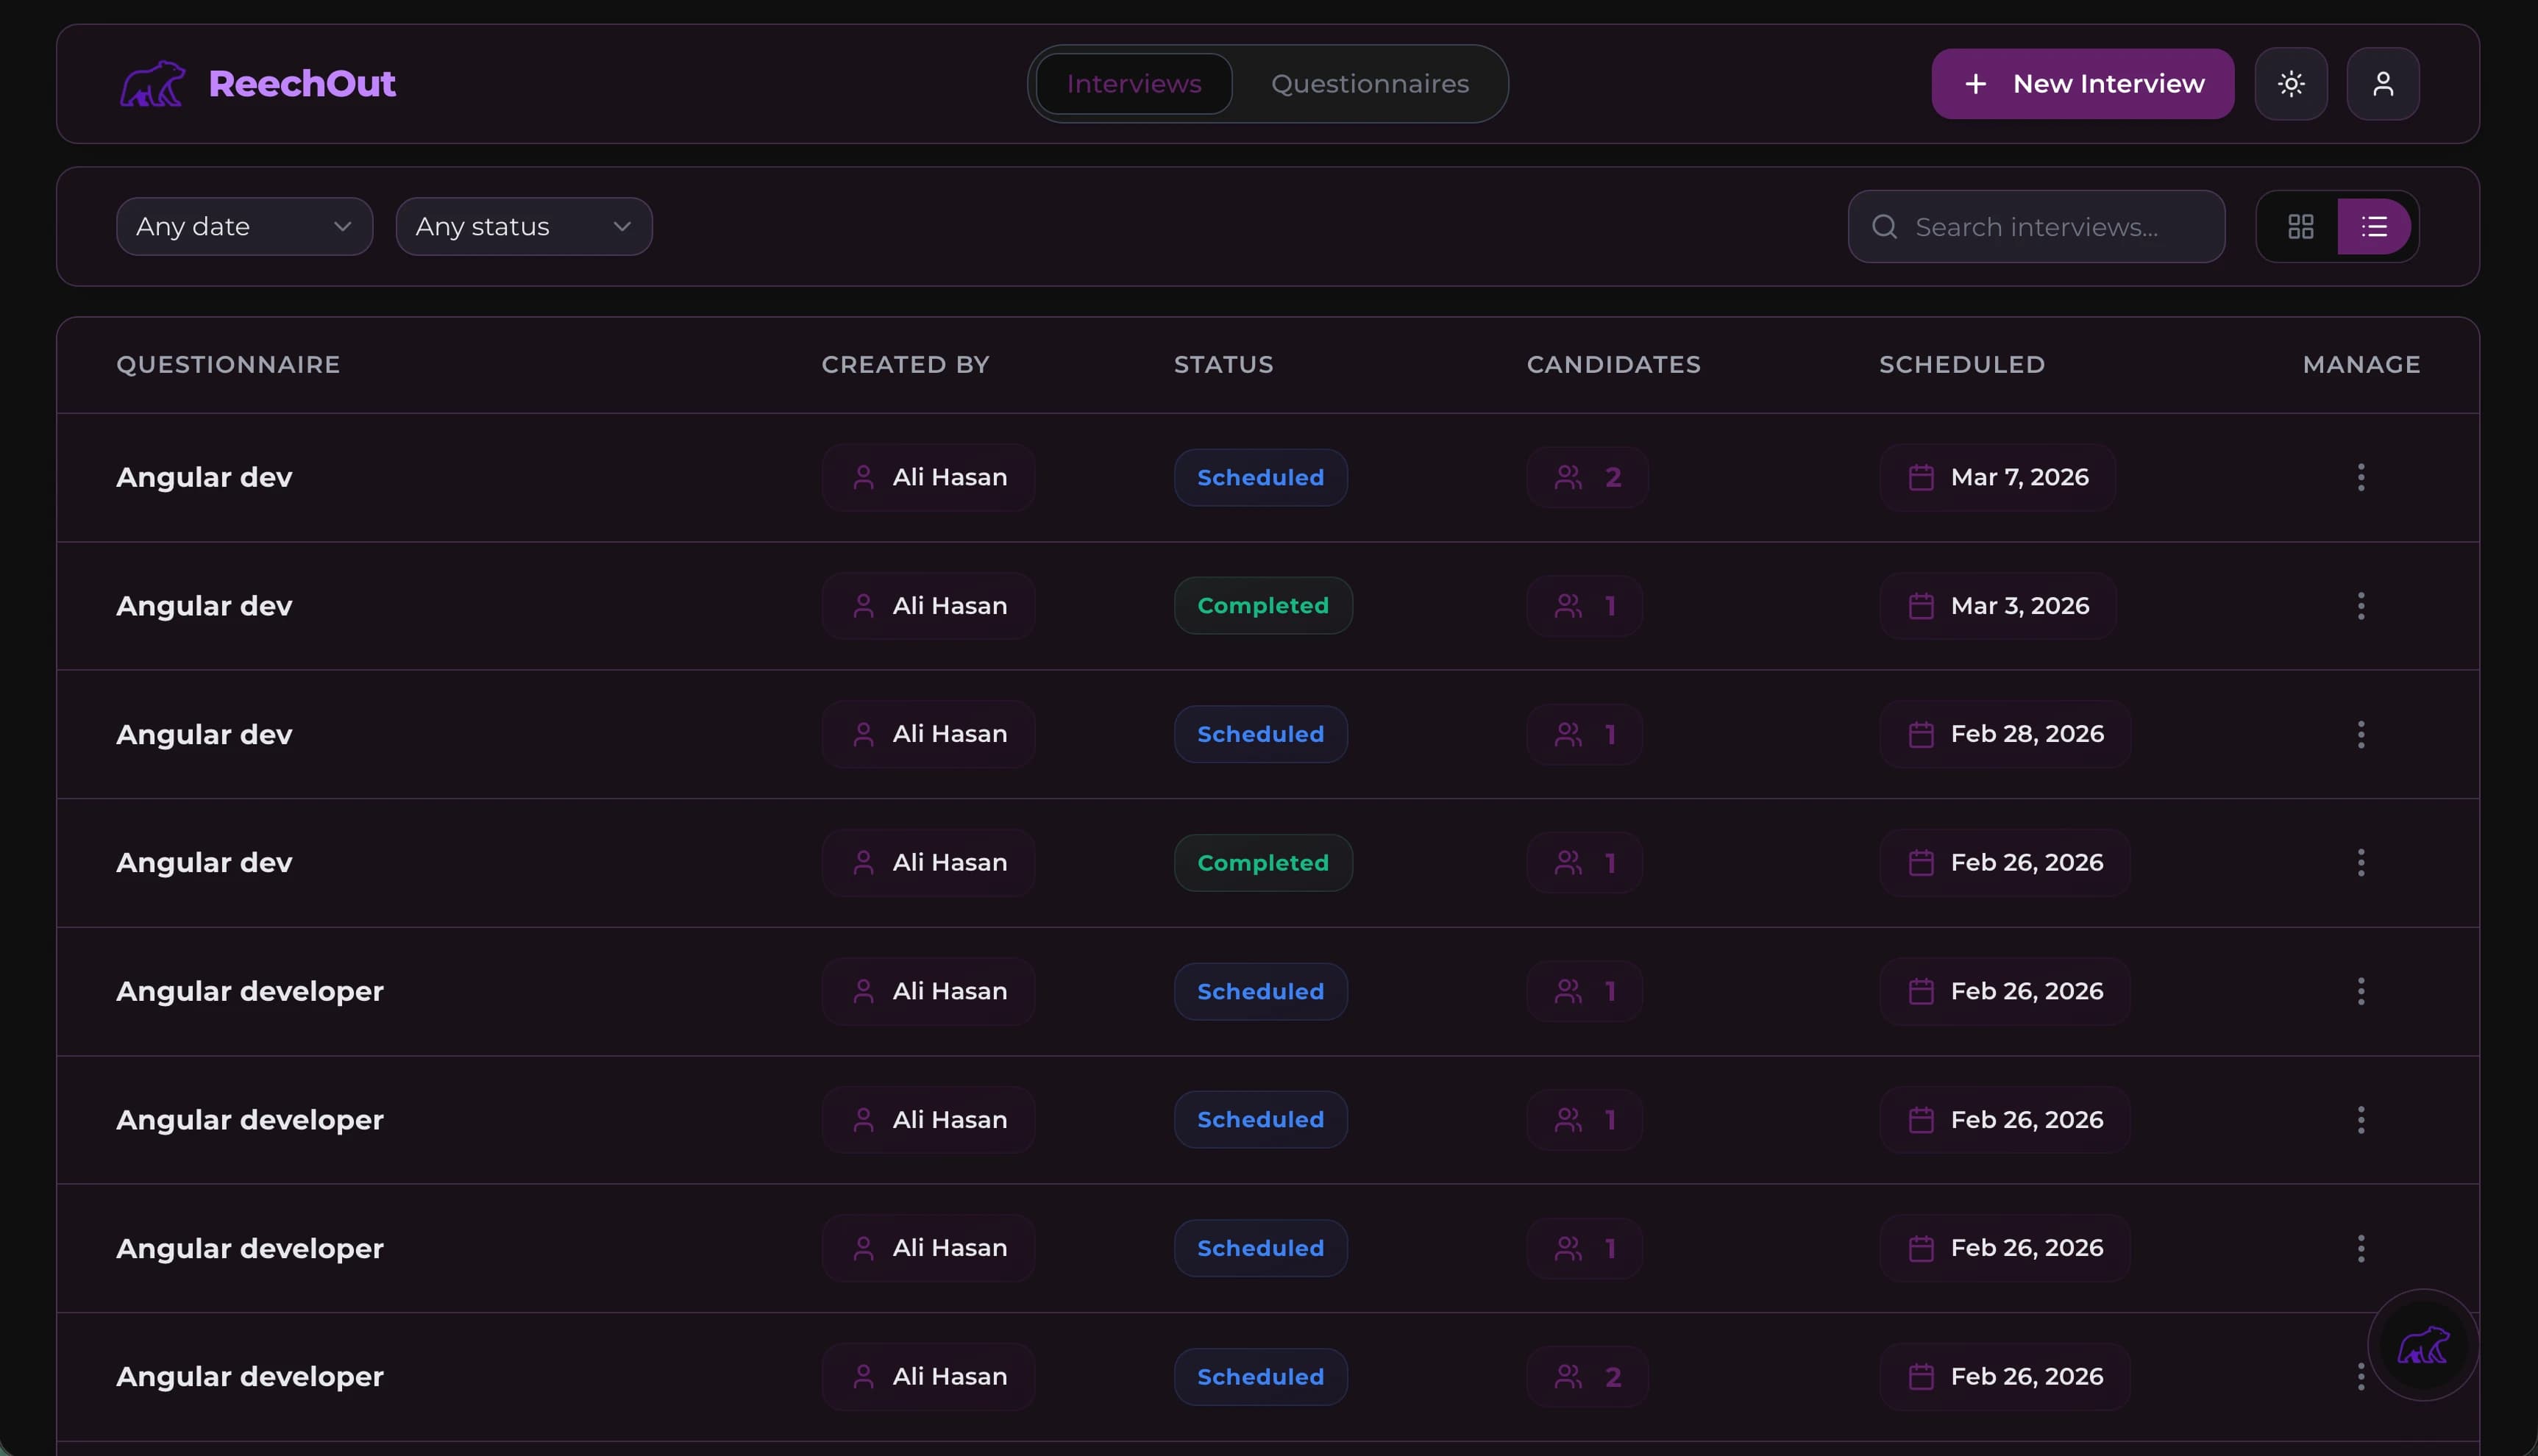Open the theme toggle sun icon

point(2291,84)
